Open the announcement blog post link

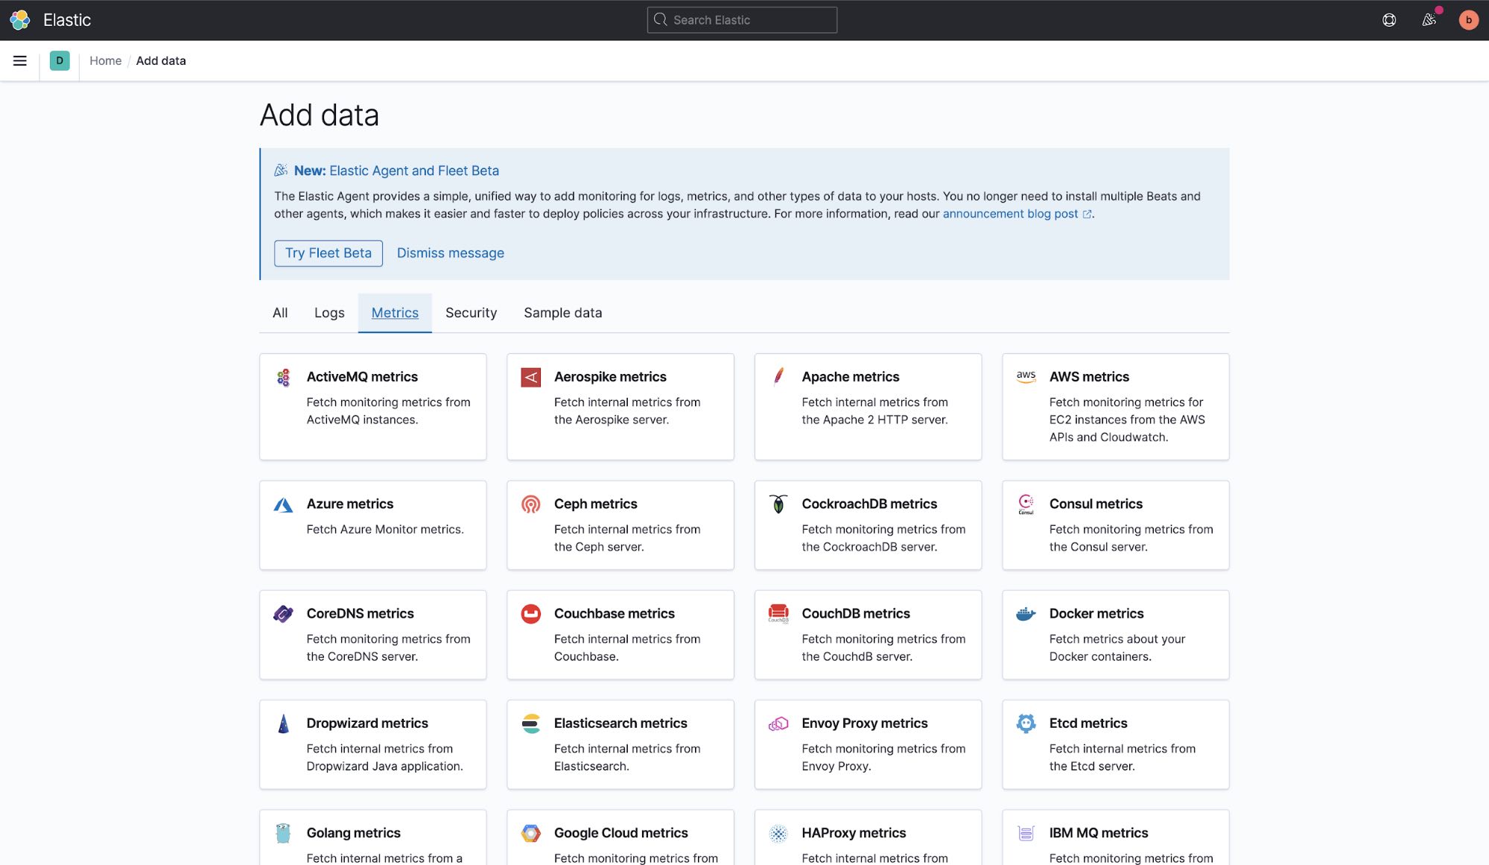1010,214
